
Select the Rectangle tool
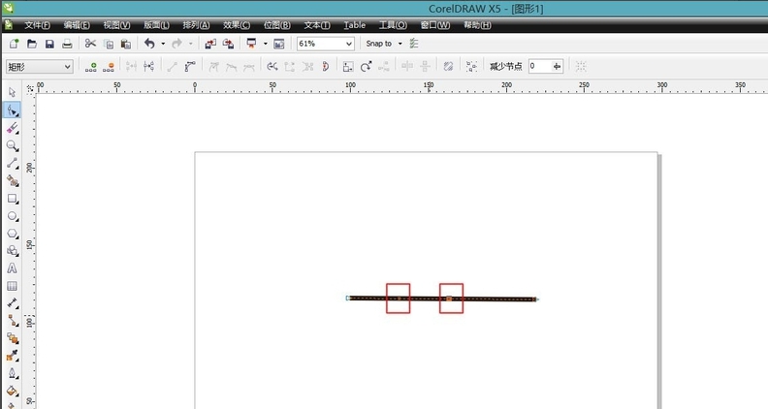[13, 199]
